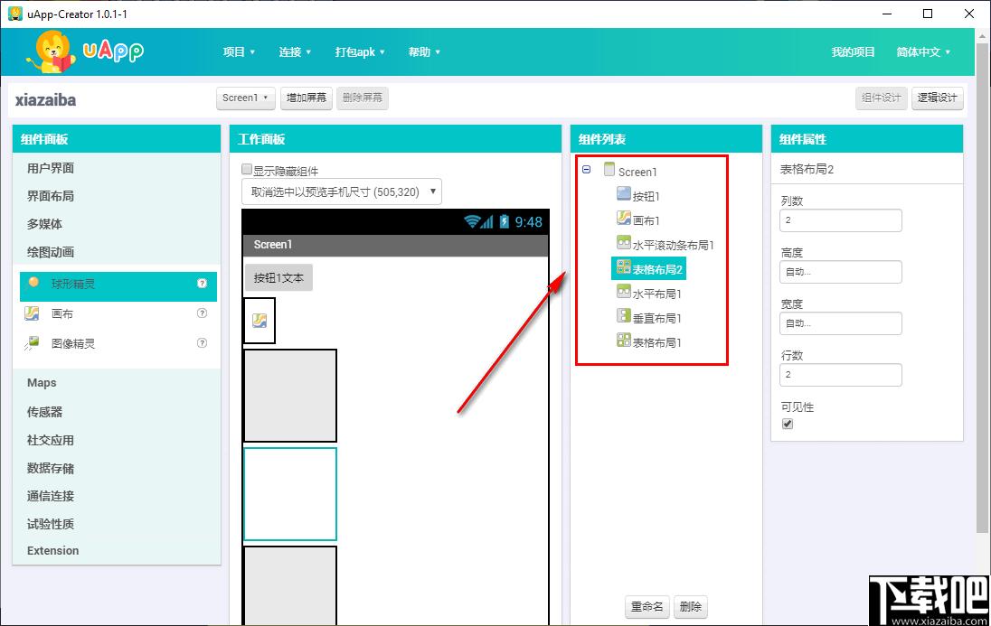Open help for 画布 component
Viewport: 991px width, 626px height.
click(x=203, y=313)
